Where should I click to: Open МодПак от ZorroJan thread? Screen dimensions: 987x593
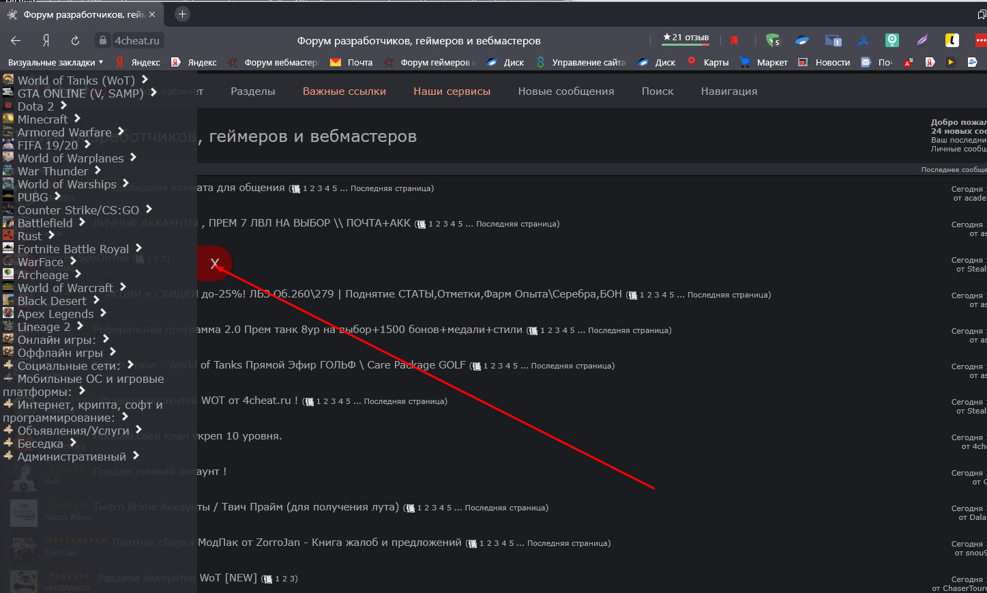point(286,543)
